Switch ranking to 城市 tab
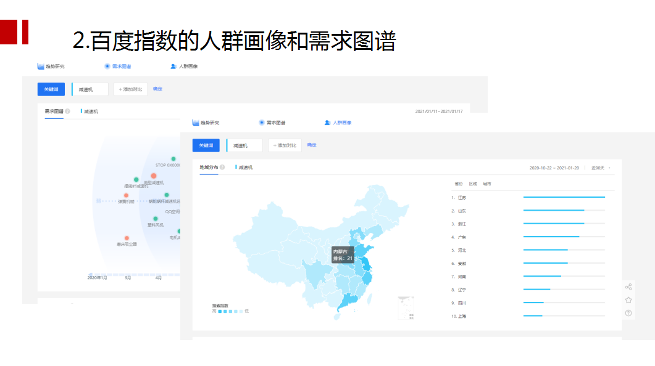The height and width of the screenshot is (366, 655). tap(488, 184)
